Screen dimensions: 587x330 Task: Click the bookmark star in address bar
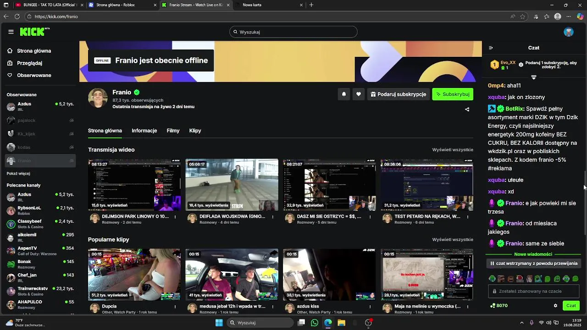522,16
